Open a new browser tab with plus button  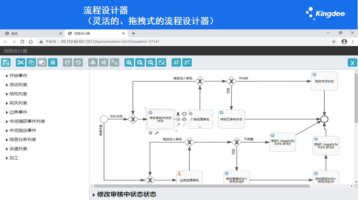tap(133, 34)
